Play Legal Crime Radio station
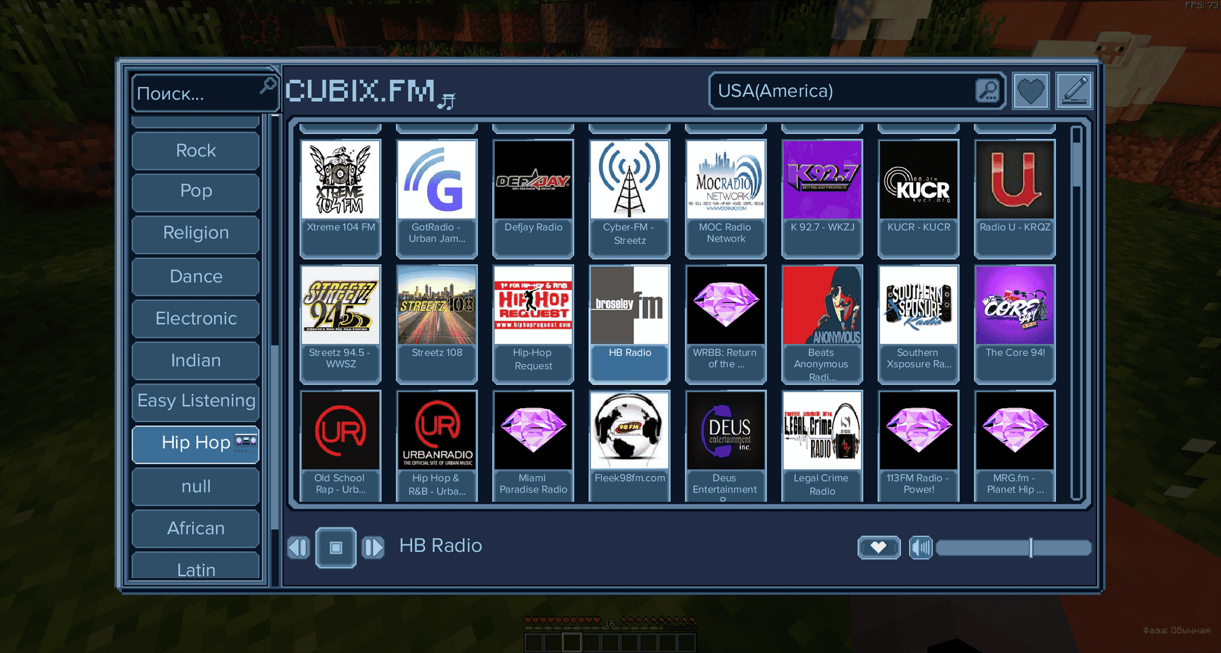1221x653 pixels. [822, 445]
